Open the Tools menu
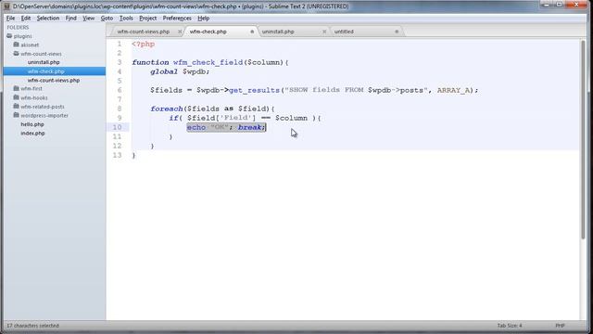The width and height of the screenshot is (593, 334). coord(126,19)
